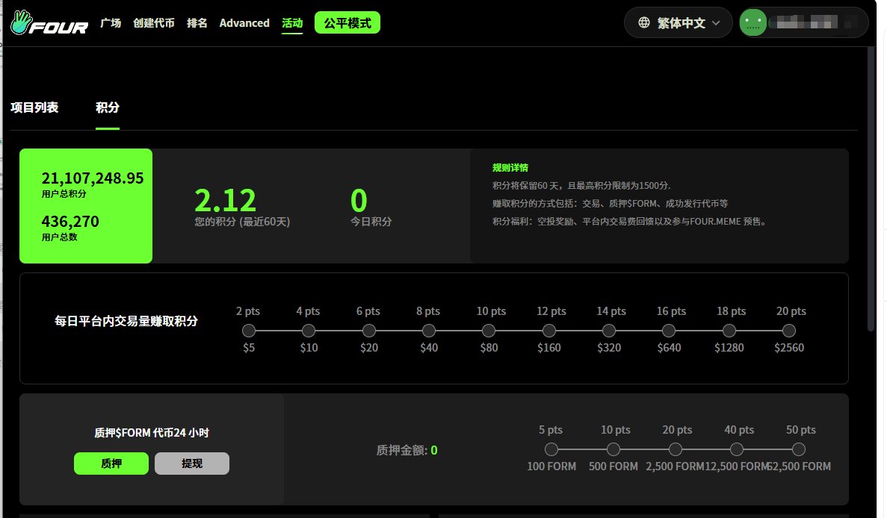This screenshot has width=887, height=518.
Task: Click the globe language icon
Action: [643, 22]
